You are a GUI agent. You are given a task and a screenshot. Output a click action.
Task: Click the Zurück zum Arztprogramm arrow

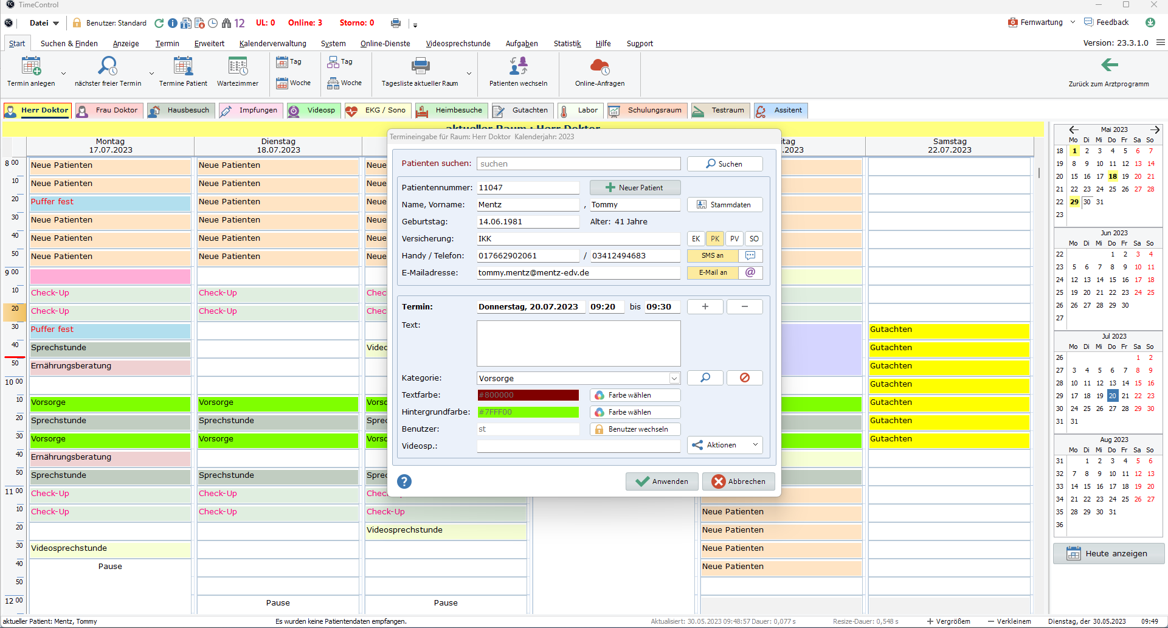pyautogui.click(x=1109, y=65)
